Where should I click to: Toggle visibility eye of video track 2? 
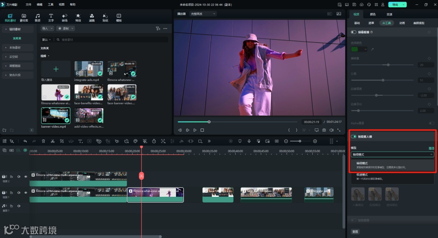pyautogui.click(x=26, y=177)
